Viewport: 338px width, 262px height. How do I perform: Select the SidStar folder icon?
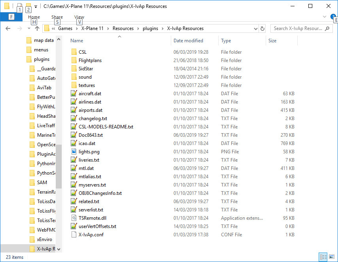coord(74,68)
